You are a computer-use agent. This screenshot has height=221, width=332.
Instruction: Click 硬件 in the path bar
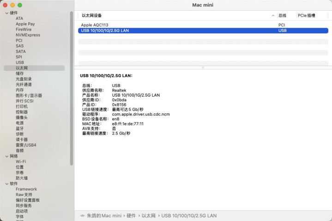coord(131,216)
